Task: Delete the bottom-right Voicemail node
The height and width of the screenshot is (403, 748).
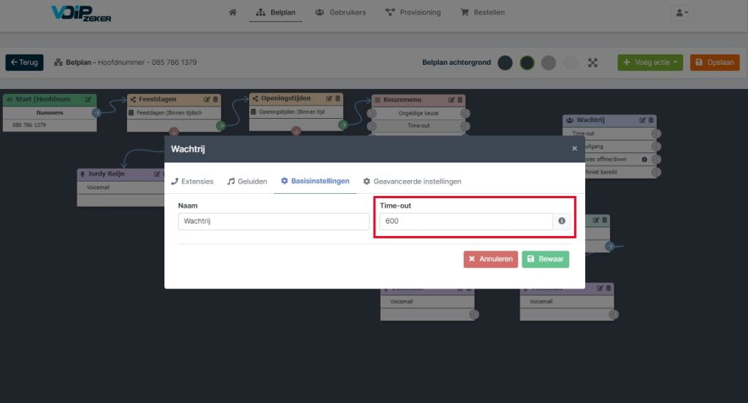Action: pyautogui.click(x=608, y=289)
